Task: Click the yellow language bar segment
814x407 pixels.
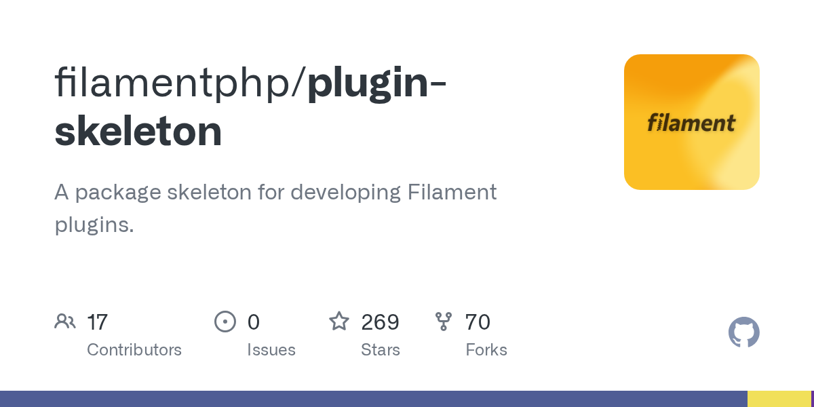Action: 779,399
